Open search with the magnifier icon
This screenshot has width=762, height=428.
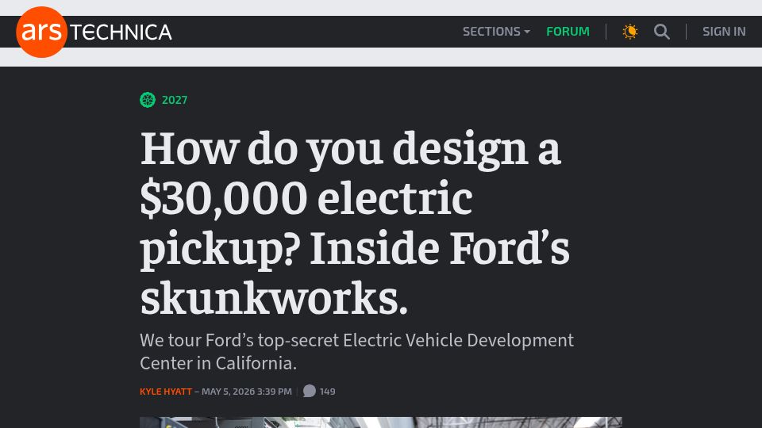(661, 32)
